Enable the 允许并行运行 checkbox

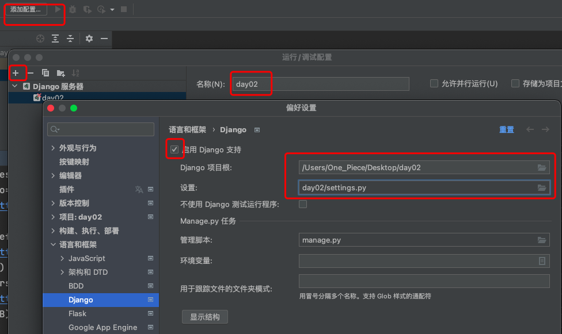pyautogui.click(x=434, y=83)
